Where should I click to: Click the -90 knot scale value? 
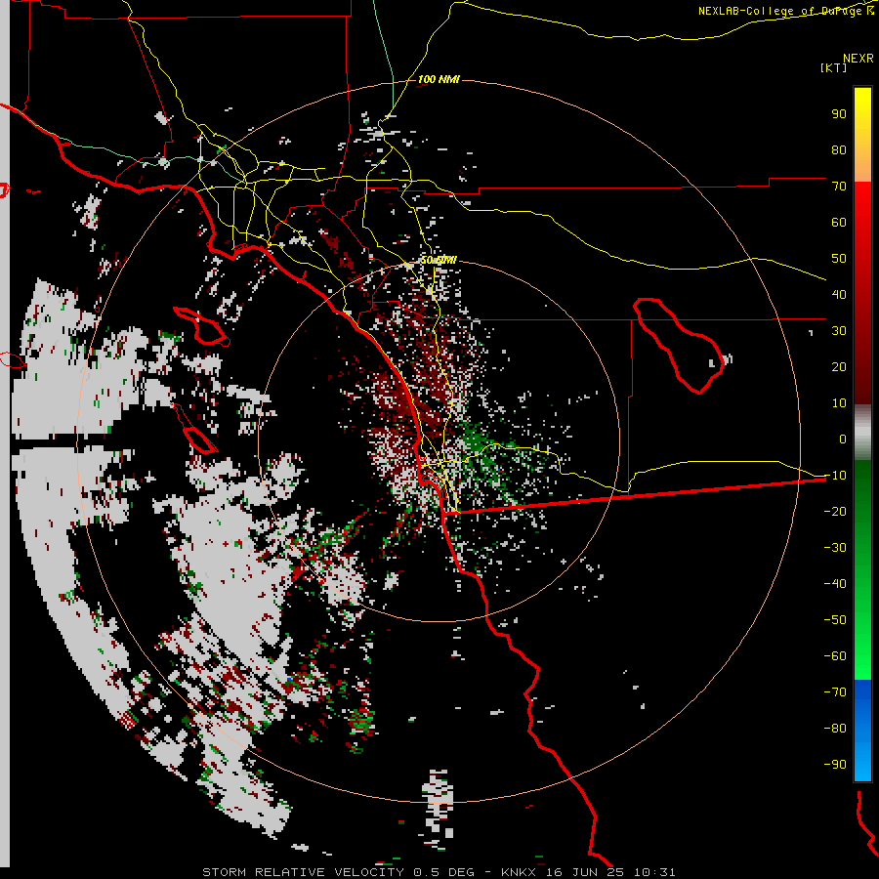[x=835, y=765]
